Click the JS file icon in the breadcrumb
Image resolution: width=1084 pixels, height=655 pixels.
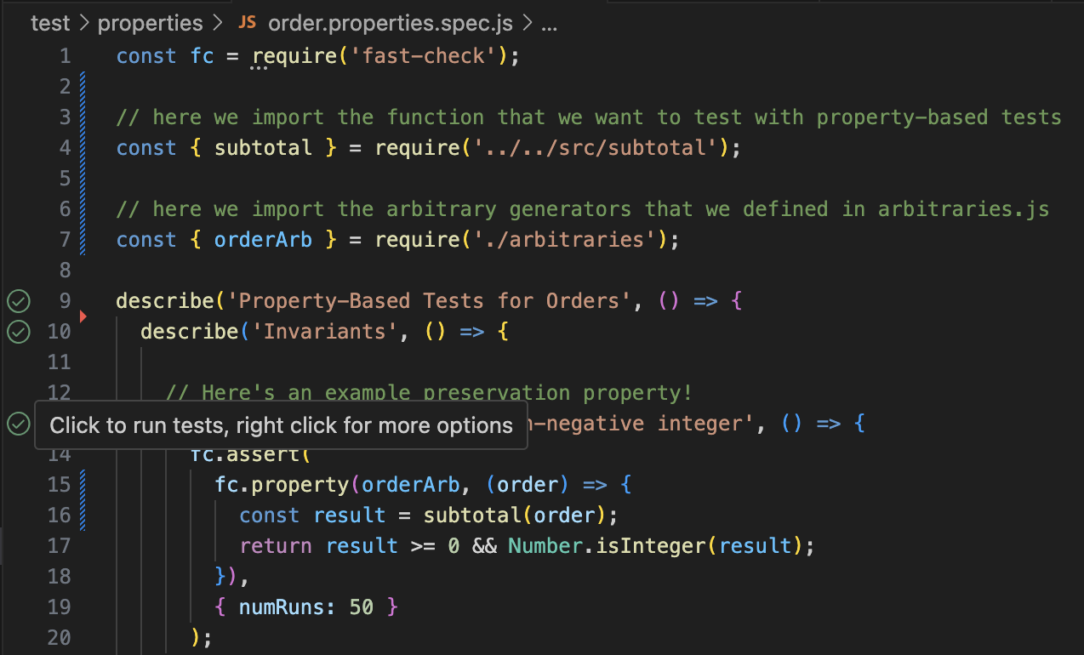click(x=247, y=23)
